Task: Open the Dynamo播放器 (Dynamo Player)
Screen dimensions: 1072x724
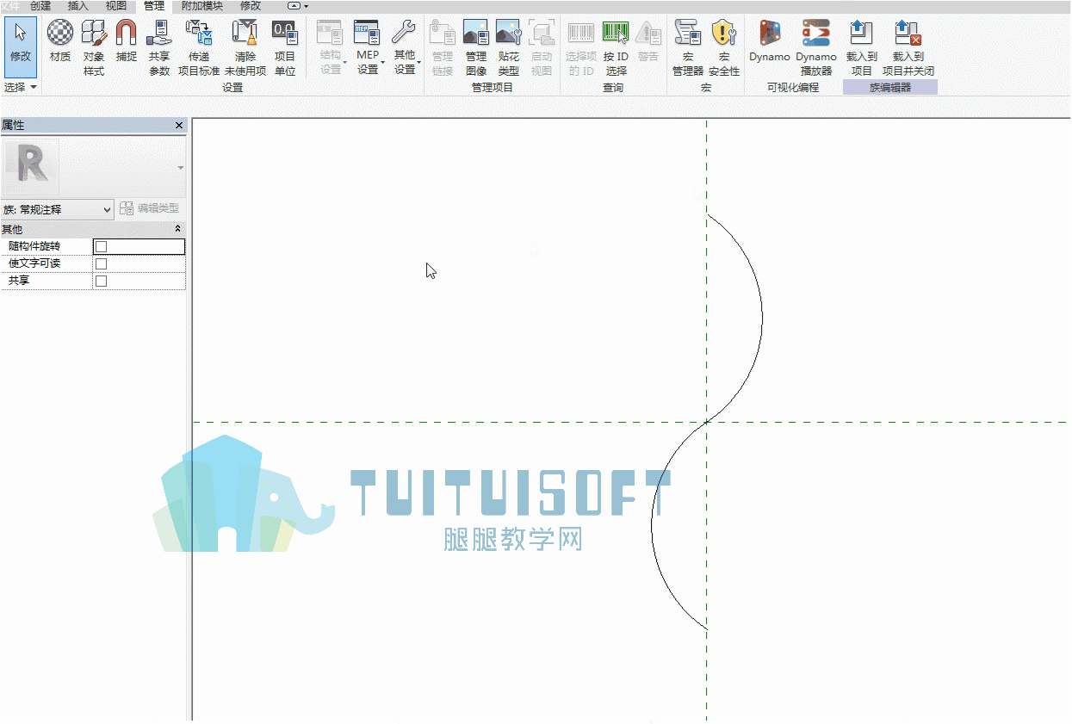Action: click(816, 47)
